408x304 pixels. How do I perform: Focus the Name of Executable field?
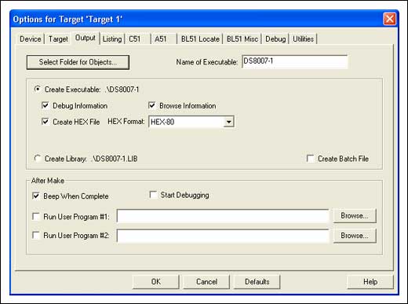tap(295, 62)
